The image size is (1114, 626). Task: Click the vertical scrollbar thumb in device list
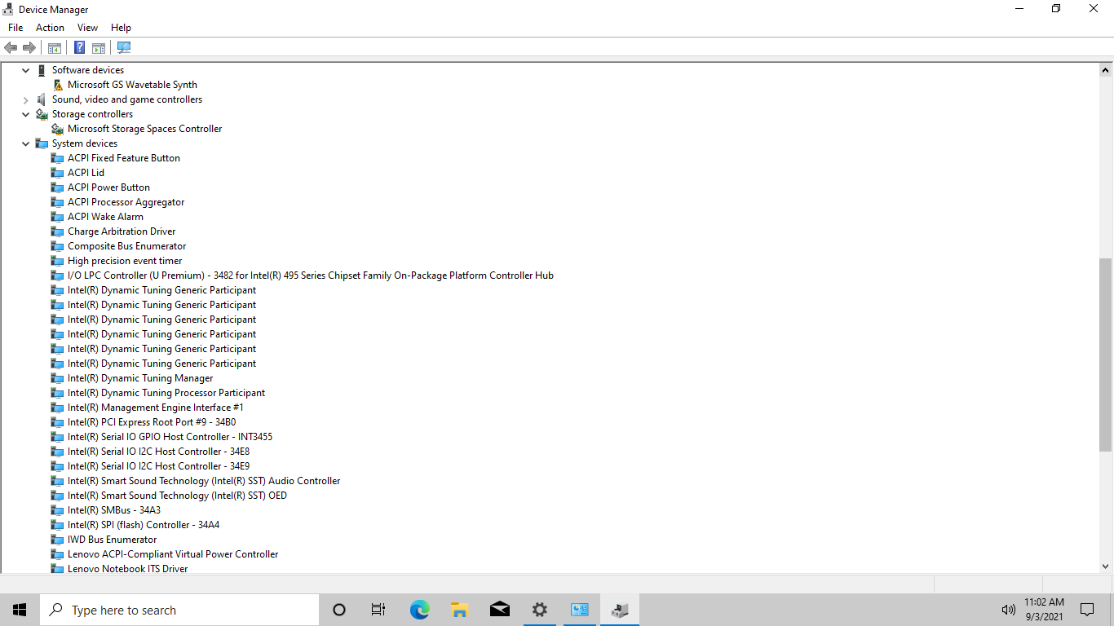1106,355
